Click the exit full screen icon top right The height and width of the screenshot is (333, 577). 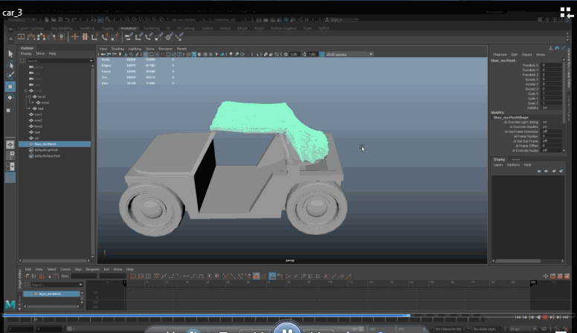tap(567, 13)
